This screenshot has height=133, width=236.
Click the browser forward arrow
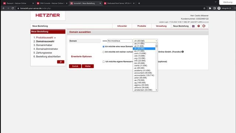[8, 8]
